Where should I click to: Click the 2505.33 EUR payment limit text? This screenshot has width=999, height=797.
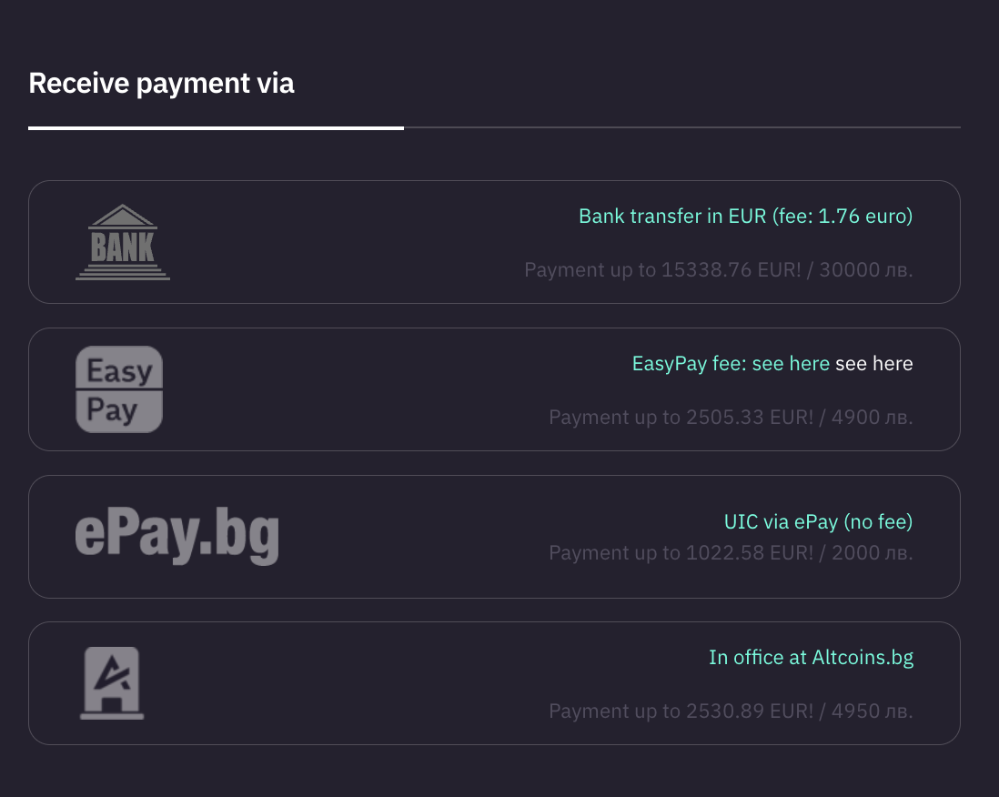731,418
